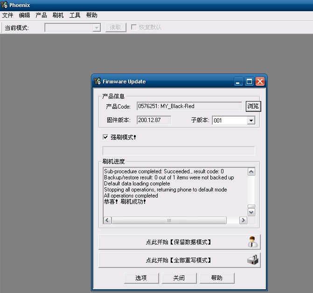
Task: Click the 产品Code input field
Action: coord(189,106)
